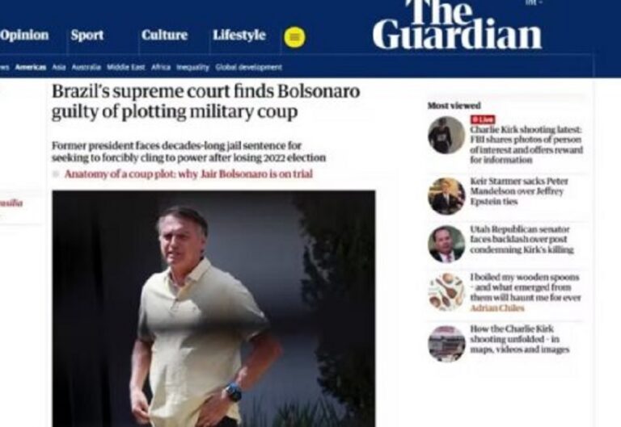
Task: Open the red Live badge story
Action: point(483,119)
